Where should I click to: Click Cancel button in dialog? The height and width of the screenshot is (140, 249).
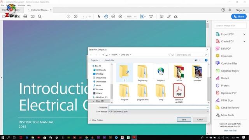(200, 119)
